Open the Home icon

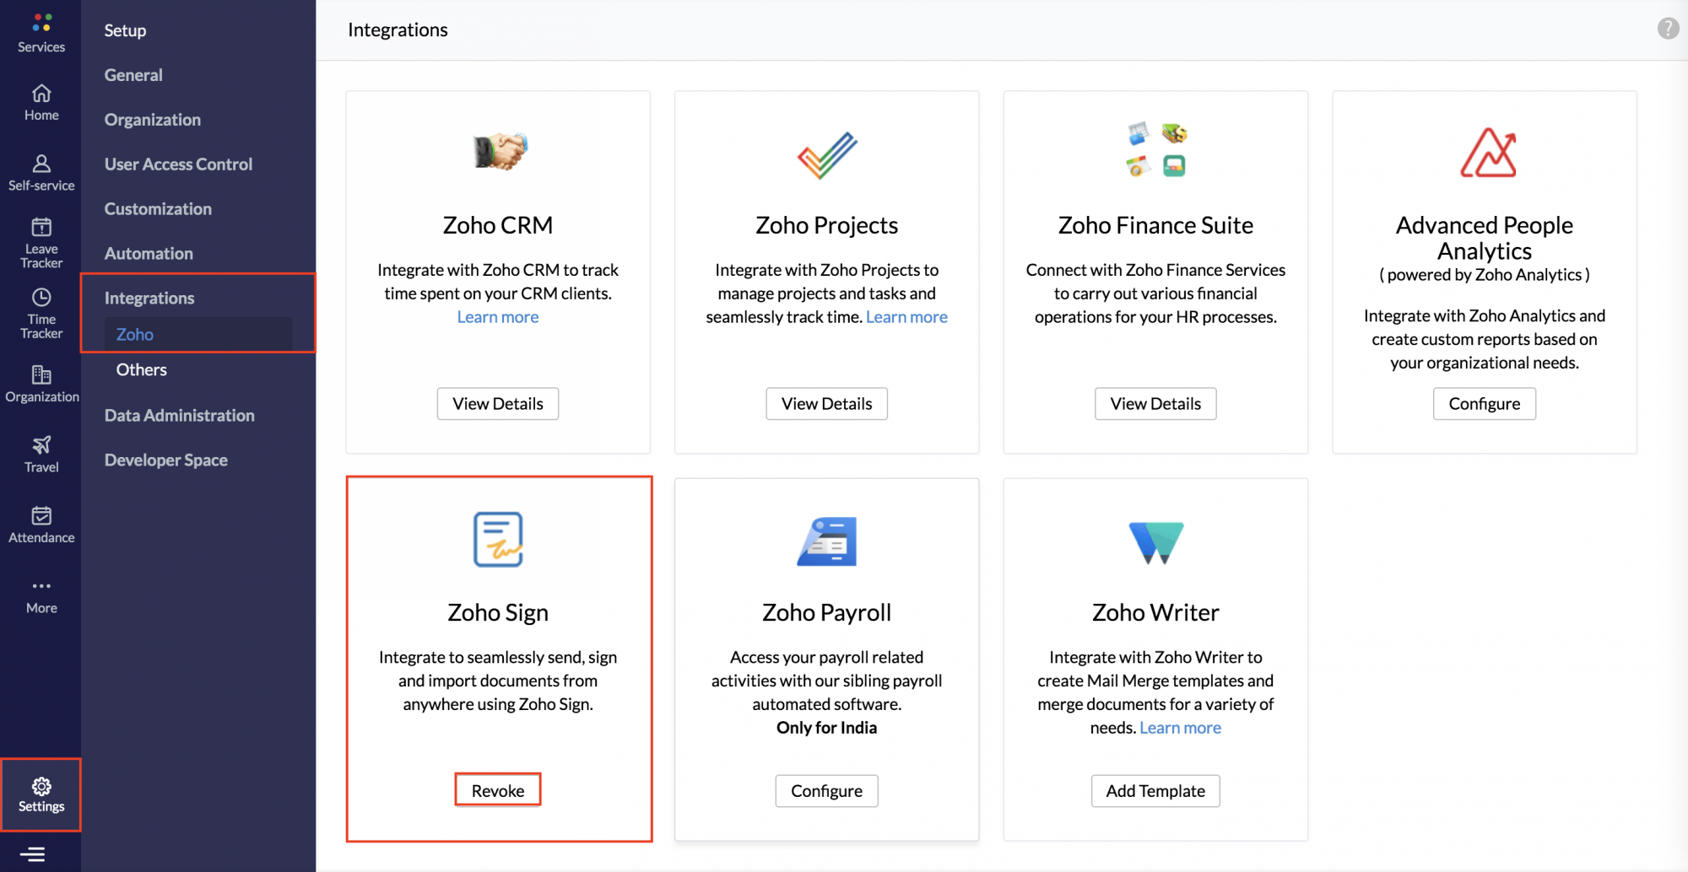tap(40, 98)
